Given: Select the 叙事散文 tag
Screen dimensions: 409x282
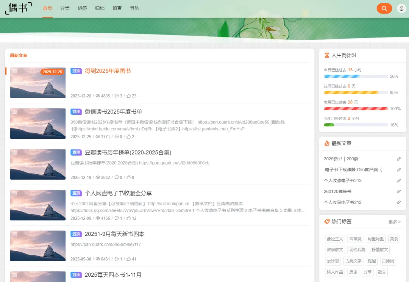Looking at the screenshot, I should pyautogui.click(x=335, y=250).
